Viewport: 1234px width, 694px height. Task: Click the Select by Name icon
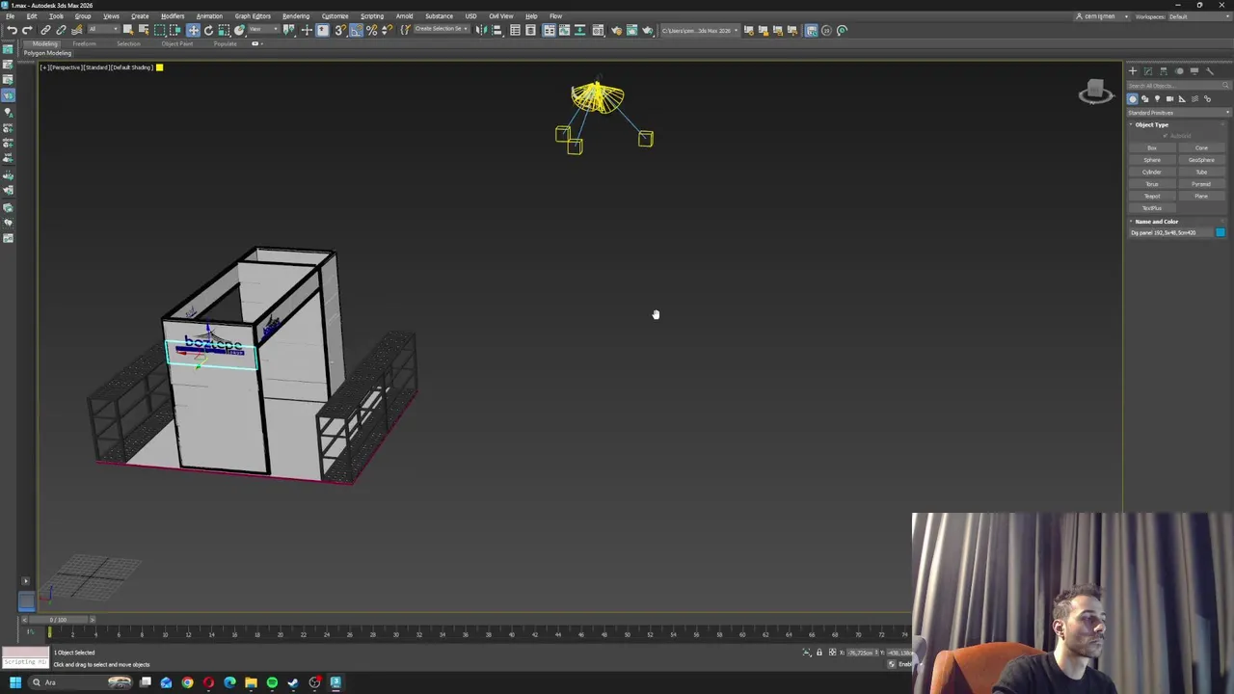click(x=144, y=30)
